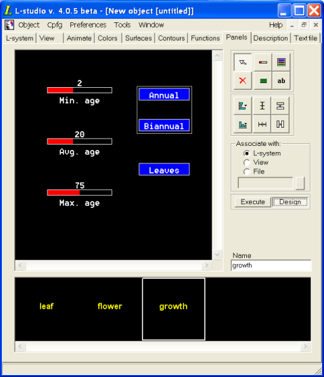
Task: Open the Preferences menu
Action: pos(88,25)
